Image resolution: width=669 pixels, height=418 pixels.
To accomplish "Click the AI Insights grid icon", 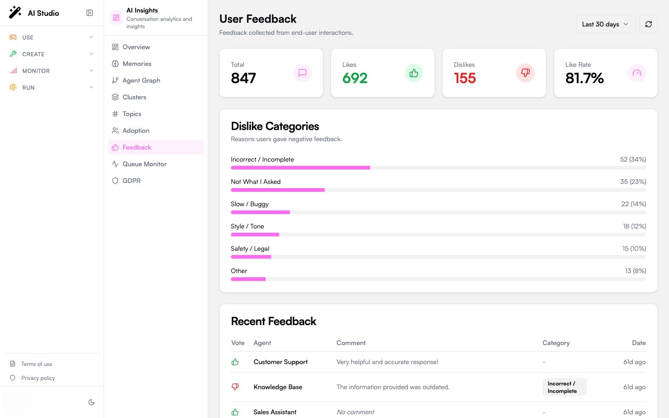I will (116, 18).
